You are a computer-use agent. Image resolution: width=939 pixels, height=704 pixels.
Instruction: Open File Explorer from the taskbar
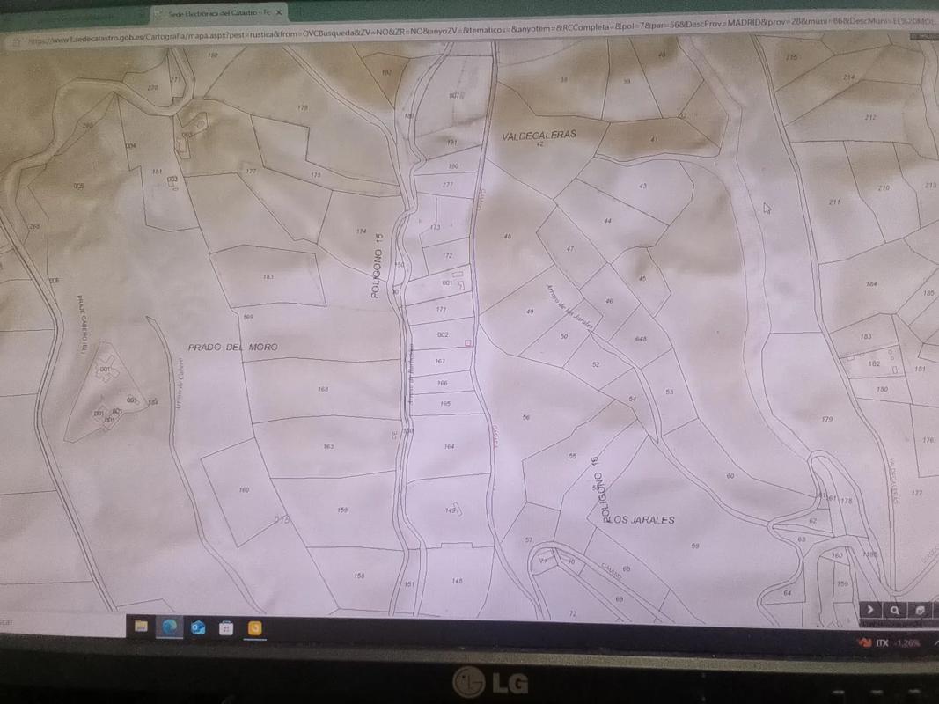141,627
